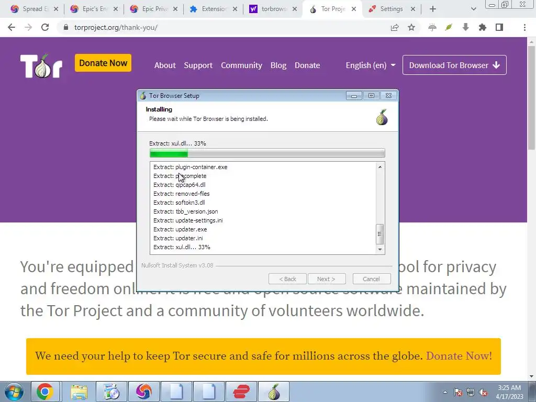Open the Blog nav link

coord(278,65)
